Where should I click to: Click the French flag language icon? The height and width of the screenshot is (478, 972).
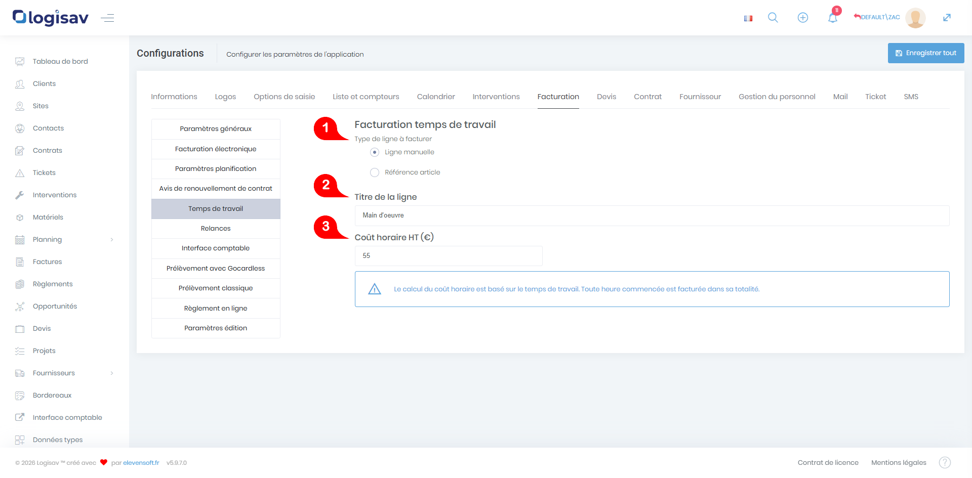[x=748, y=18]
